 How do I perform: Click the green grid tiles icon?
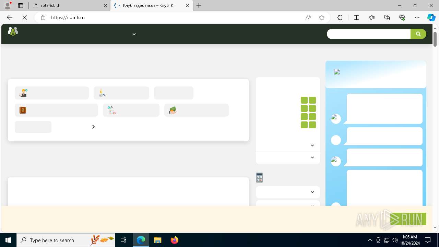click(308, 113)
